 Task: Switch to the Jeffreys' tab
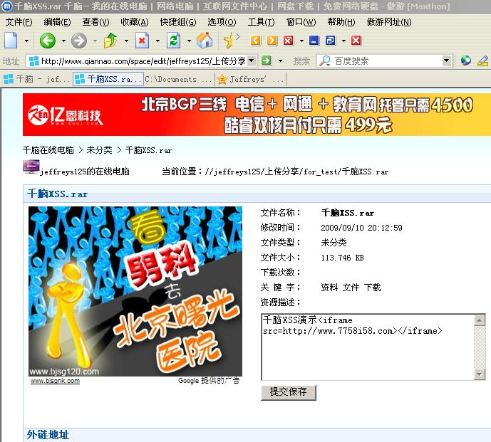[251, 79]
